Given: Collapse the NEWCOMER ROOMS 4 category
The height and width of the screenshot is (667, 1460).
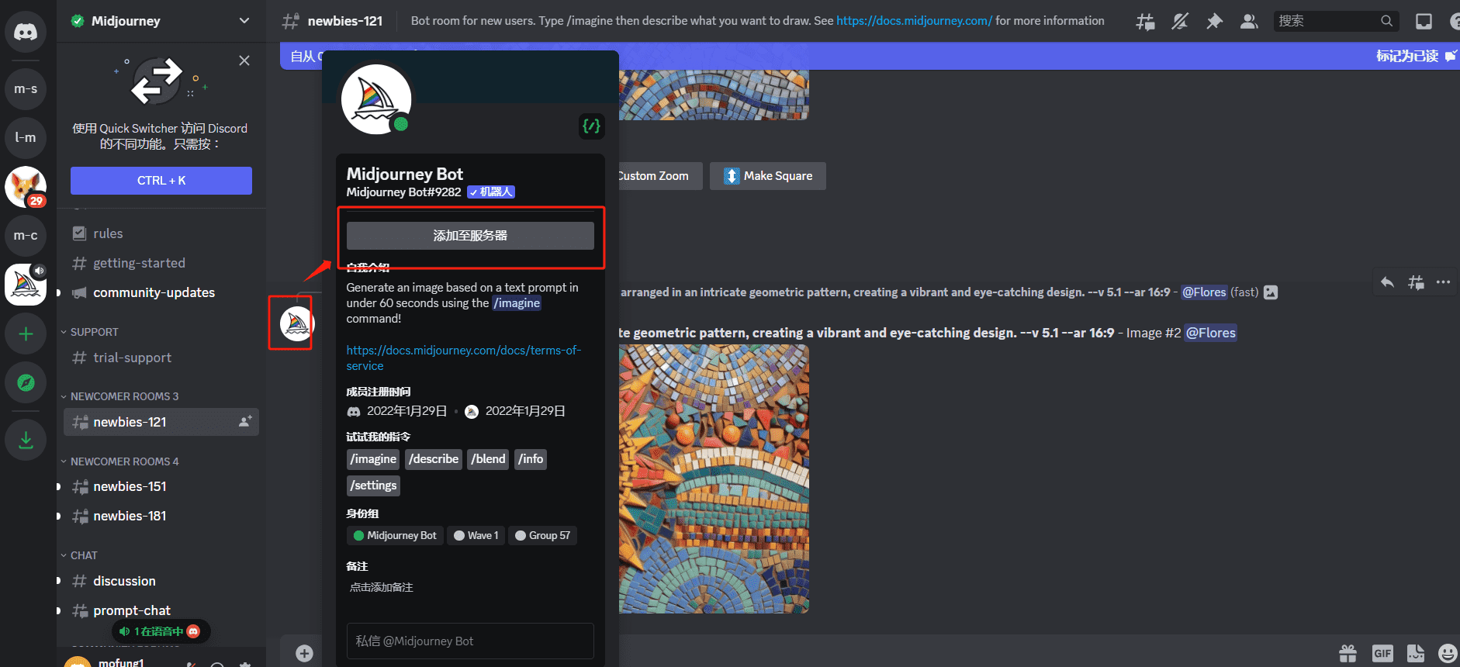Looking at the screenshot, I should coord(124,461).
